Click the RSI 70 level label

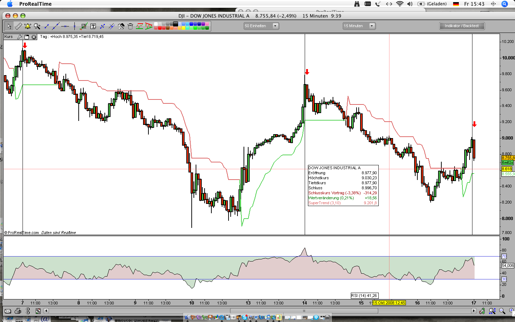(504, 256)
